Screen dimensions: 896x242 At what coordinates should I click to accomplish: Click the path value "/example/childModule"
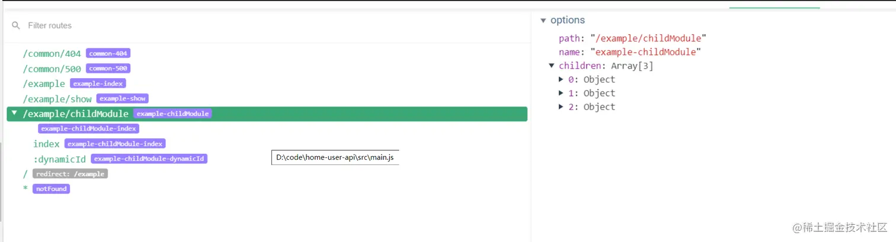[648, 38]
